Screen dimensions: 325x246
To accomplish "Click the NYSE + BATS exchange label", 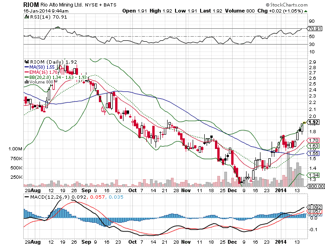I will pyautogui.click(x=101, y=5).
